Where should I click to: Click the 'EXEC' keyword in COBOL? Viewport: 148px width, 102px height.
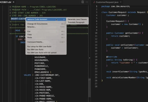pyautogui.click(x=20, y=39)
